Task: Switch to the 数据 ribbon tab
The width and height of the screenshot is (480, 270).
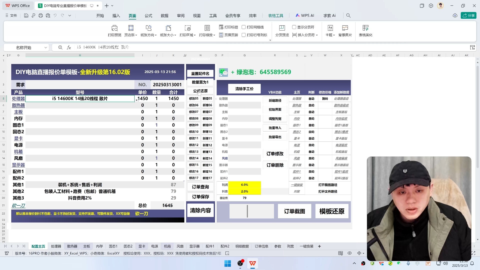Action: coord(164,15)
